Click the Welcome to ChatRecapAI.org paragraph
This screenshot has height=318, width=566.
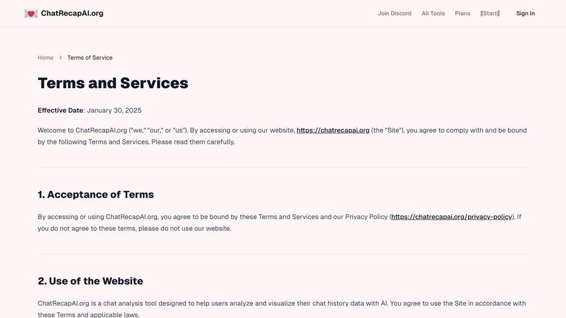(x=282, y=136)
